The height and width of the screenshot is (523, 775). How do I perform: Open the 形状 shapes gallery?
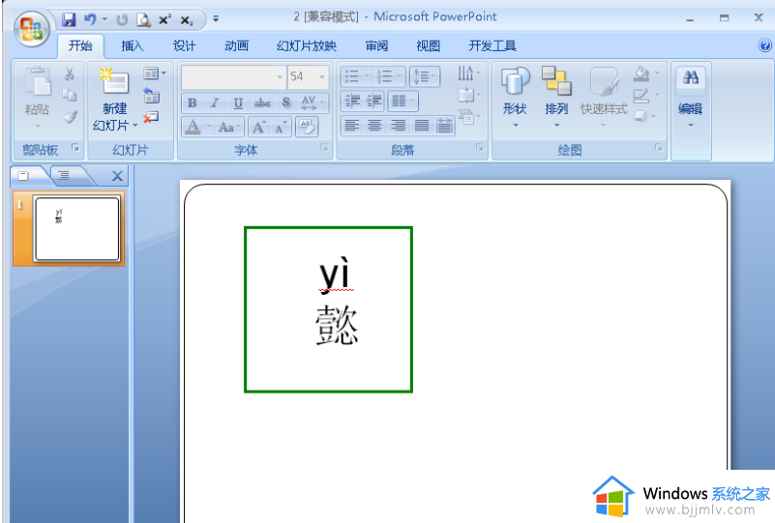click(x=515, y=98)
